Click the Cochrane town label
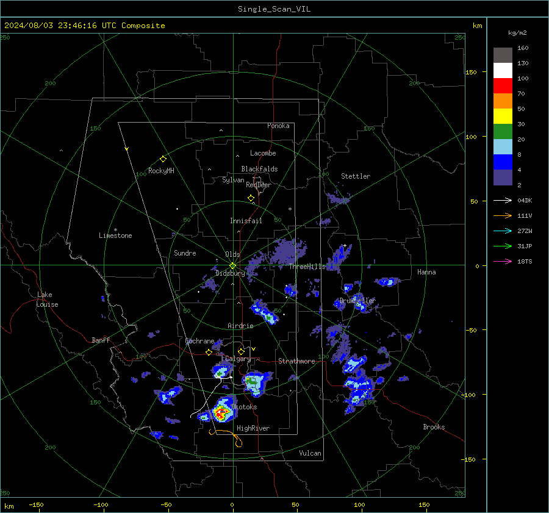 (199, 341)
